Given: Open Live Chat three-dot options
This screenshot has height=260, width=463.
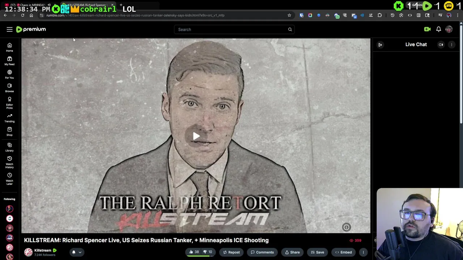Looking at the screenshot, I should pyautogui.click(x=451, y=44).
